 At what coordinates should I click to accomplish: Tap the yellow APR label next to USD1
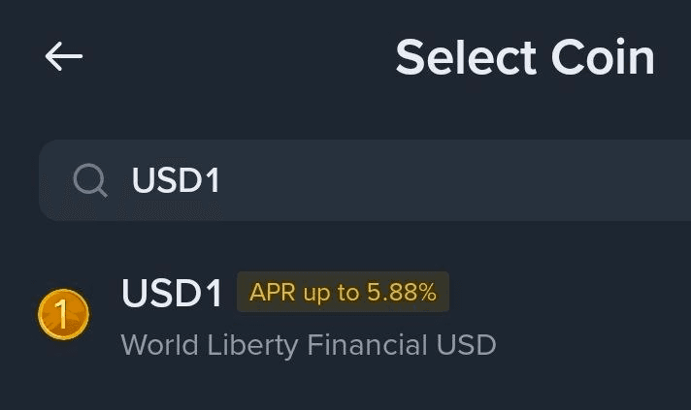(343, 293)
